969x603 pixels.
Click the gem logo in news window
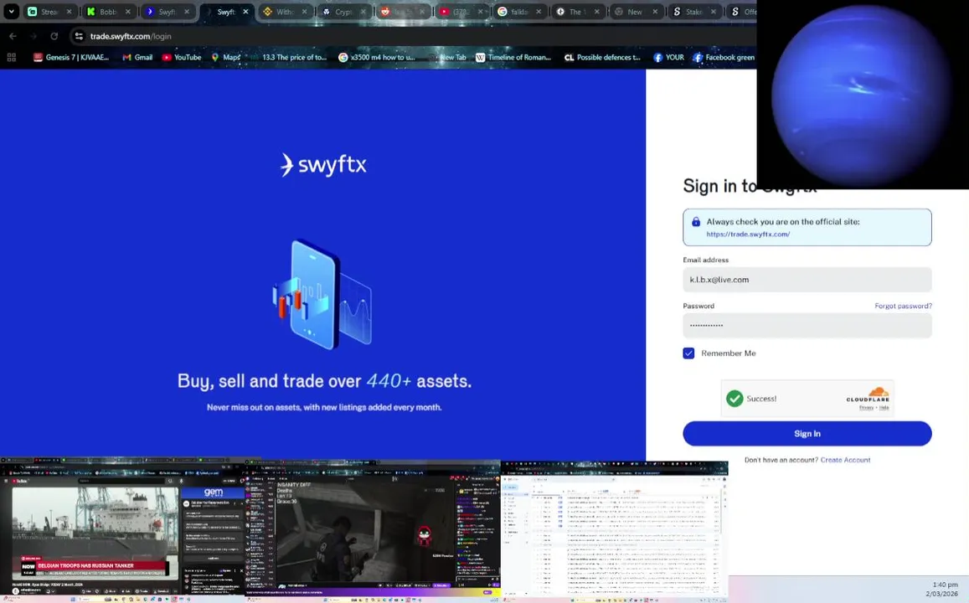pyautogui.click(x=214, y=492)
